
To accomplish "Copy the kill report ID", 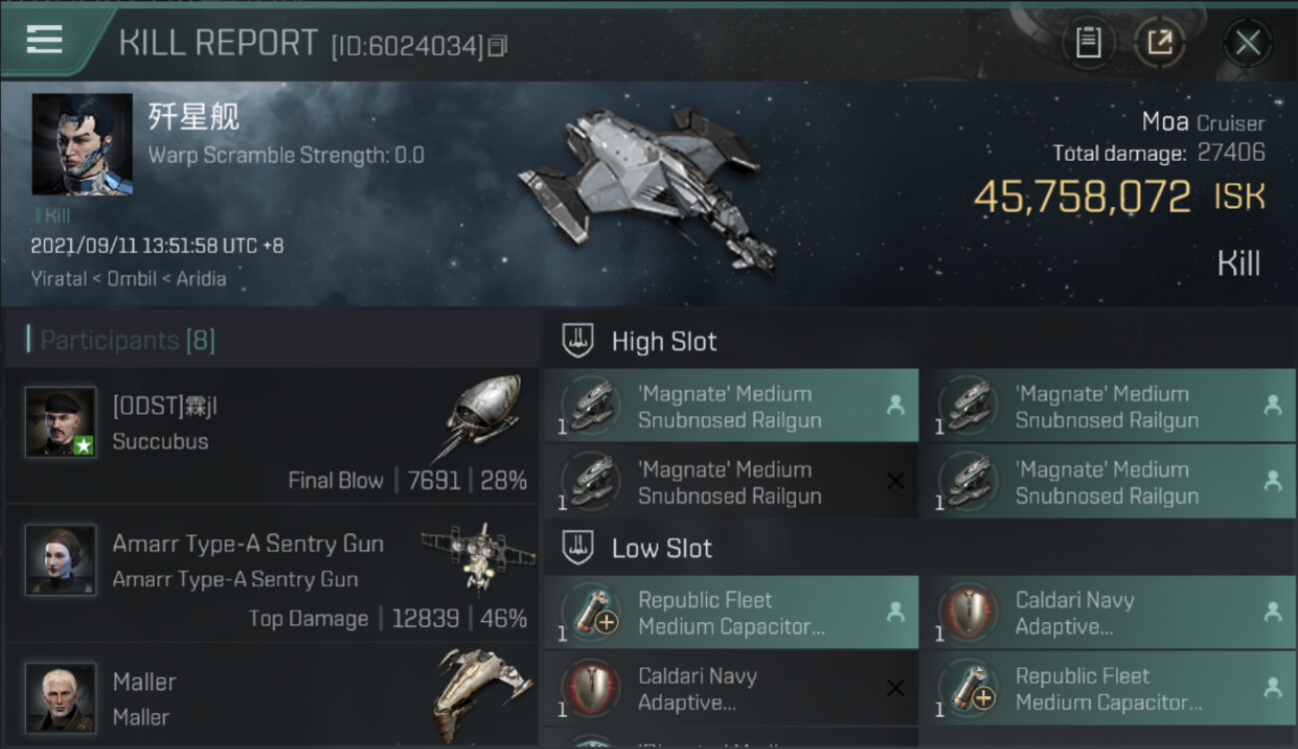I will coord(498,46).
